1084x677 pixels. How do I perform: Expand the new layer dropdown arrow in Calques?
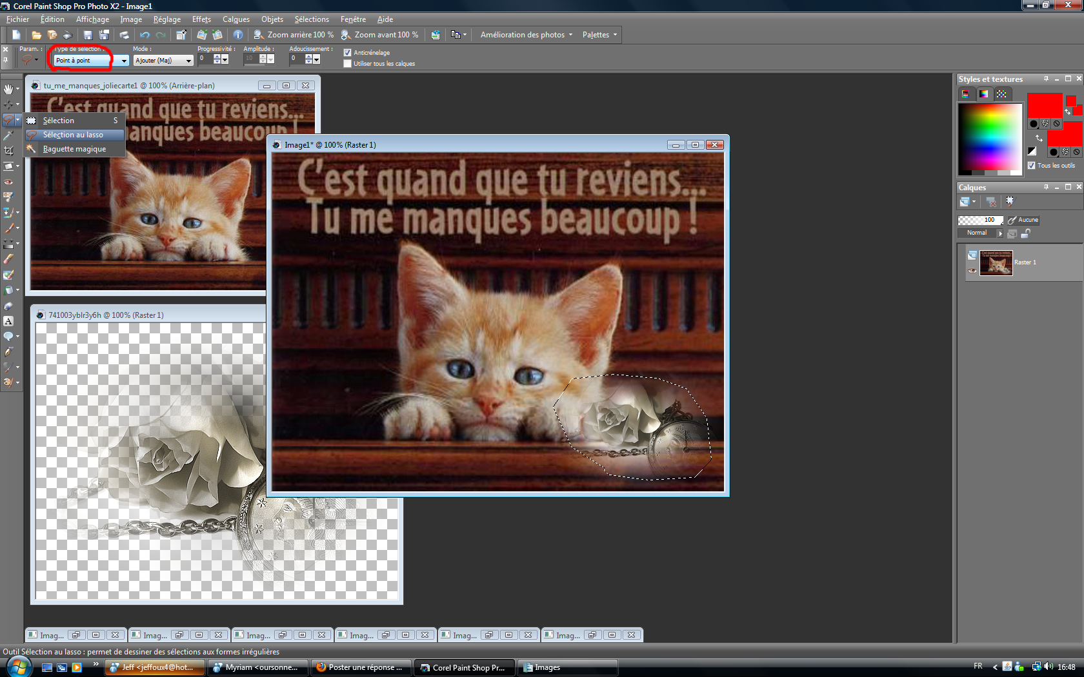tap(974, 202)
